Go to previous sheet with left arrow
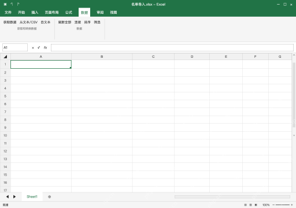The width and height of the screenshot is (296, 208). [8, 196]
